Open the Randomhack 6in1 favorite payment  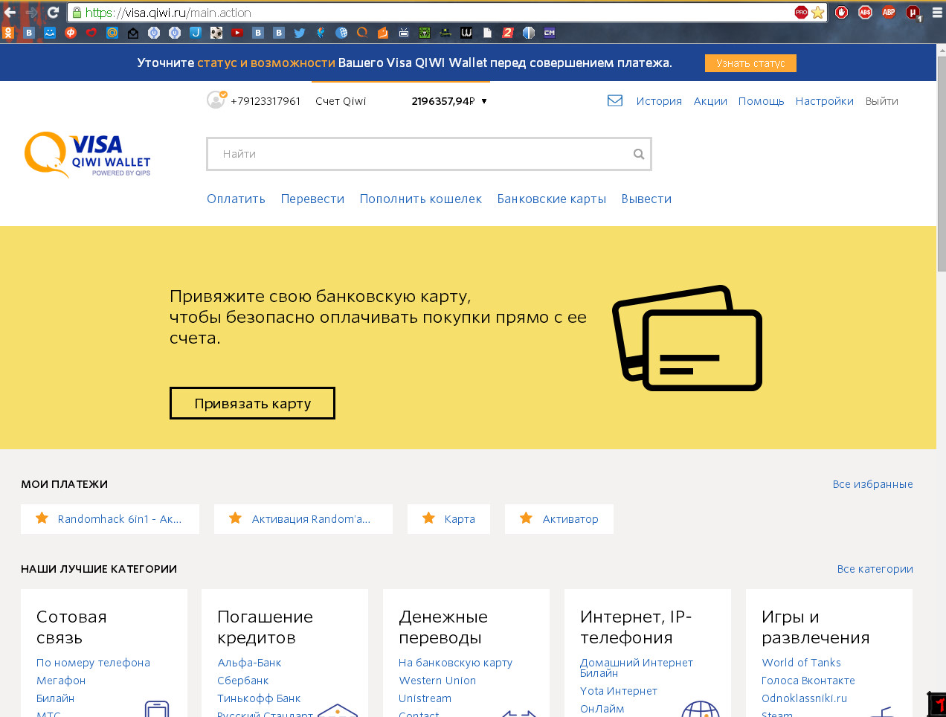pos(110,519)
